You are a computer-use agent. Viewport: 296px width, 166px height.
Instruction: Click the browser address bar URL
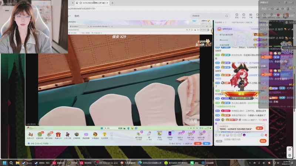pyautogui.click(x=82, y=8)
